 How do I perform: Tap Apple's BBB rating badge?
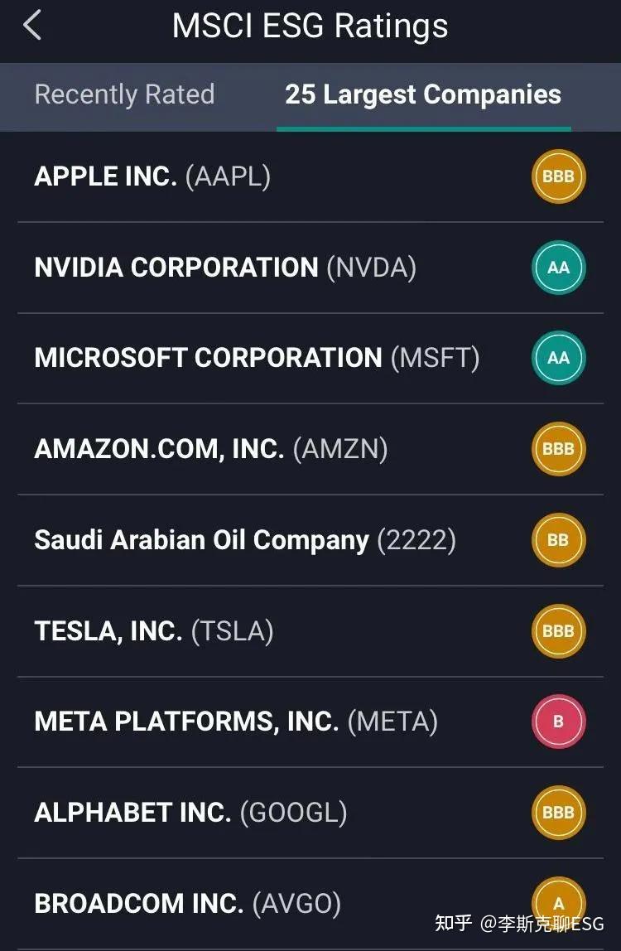558,176
